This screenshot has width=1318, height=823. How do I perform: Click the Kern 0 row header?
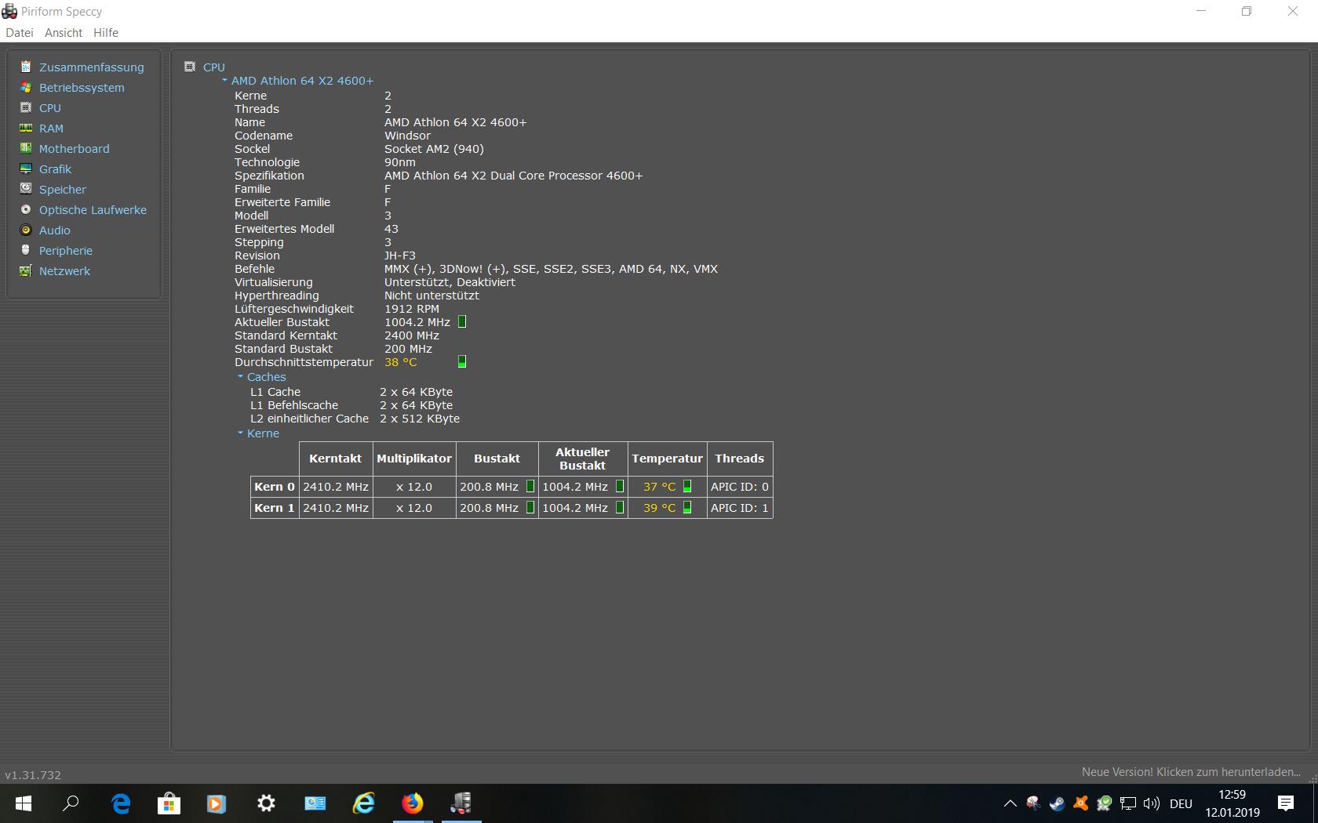click(275, 487)
